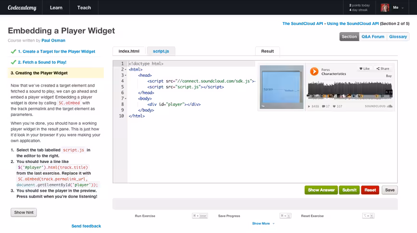Click the user avatar picture
The width and height of the screenshot is (417, 233).
coord(384,8)
